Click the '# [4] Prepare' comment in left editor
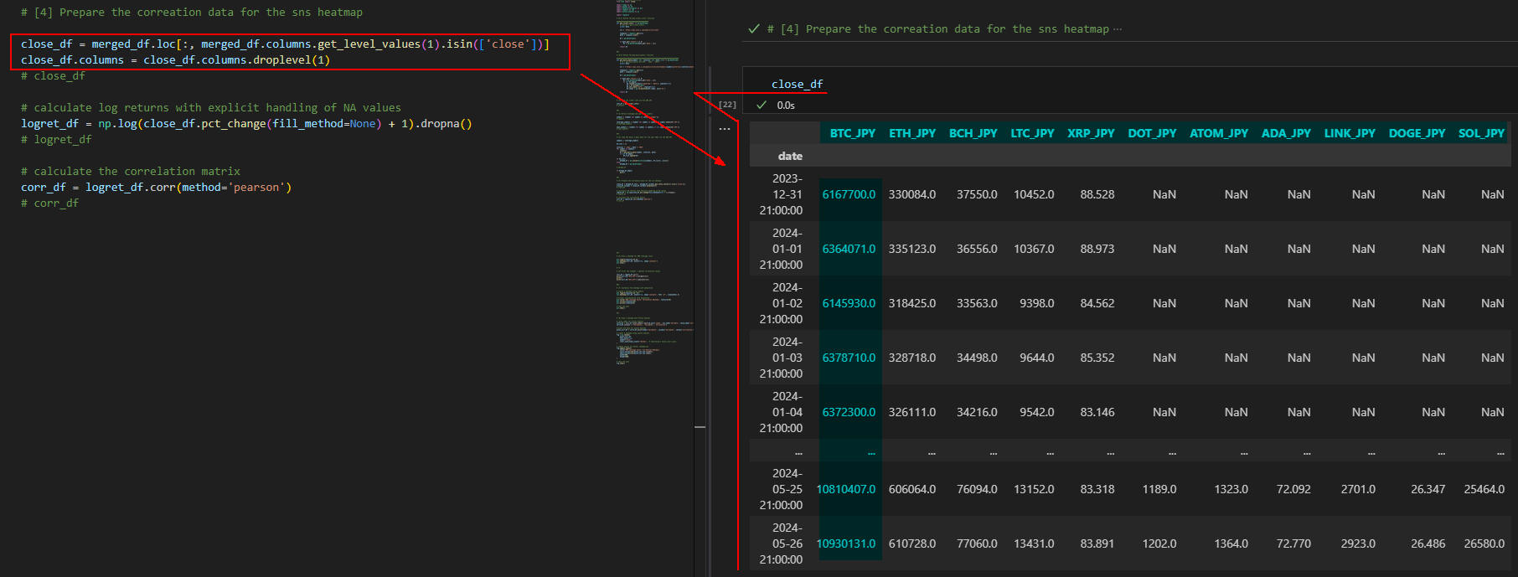 (192, 13)
